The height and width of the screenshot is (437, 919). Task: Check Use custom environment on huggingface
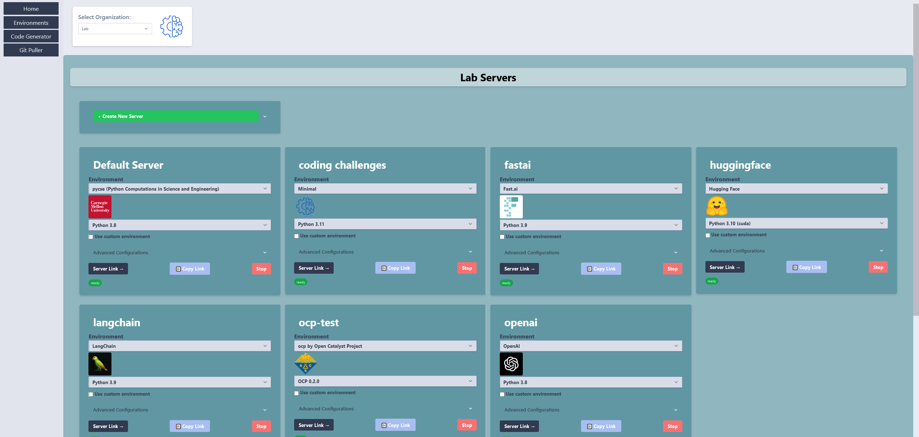[x=708, y=235]
